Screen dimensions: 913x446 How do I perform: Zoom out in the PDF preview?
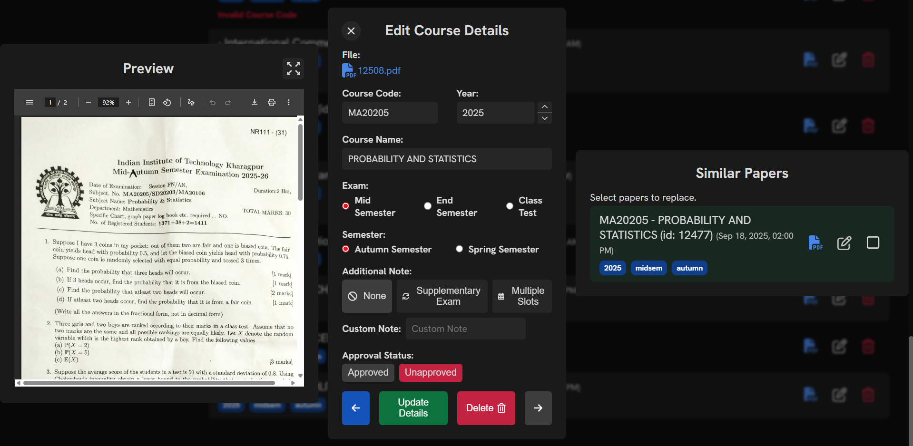point(88,102)
